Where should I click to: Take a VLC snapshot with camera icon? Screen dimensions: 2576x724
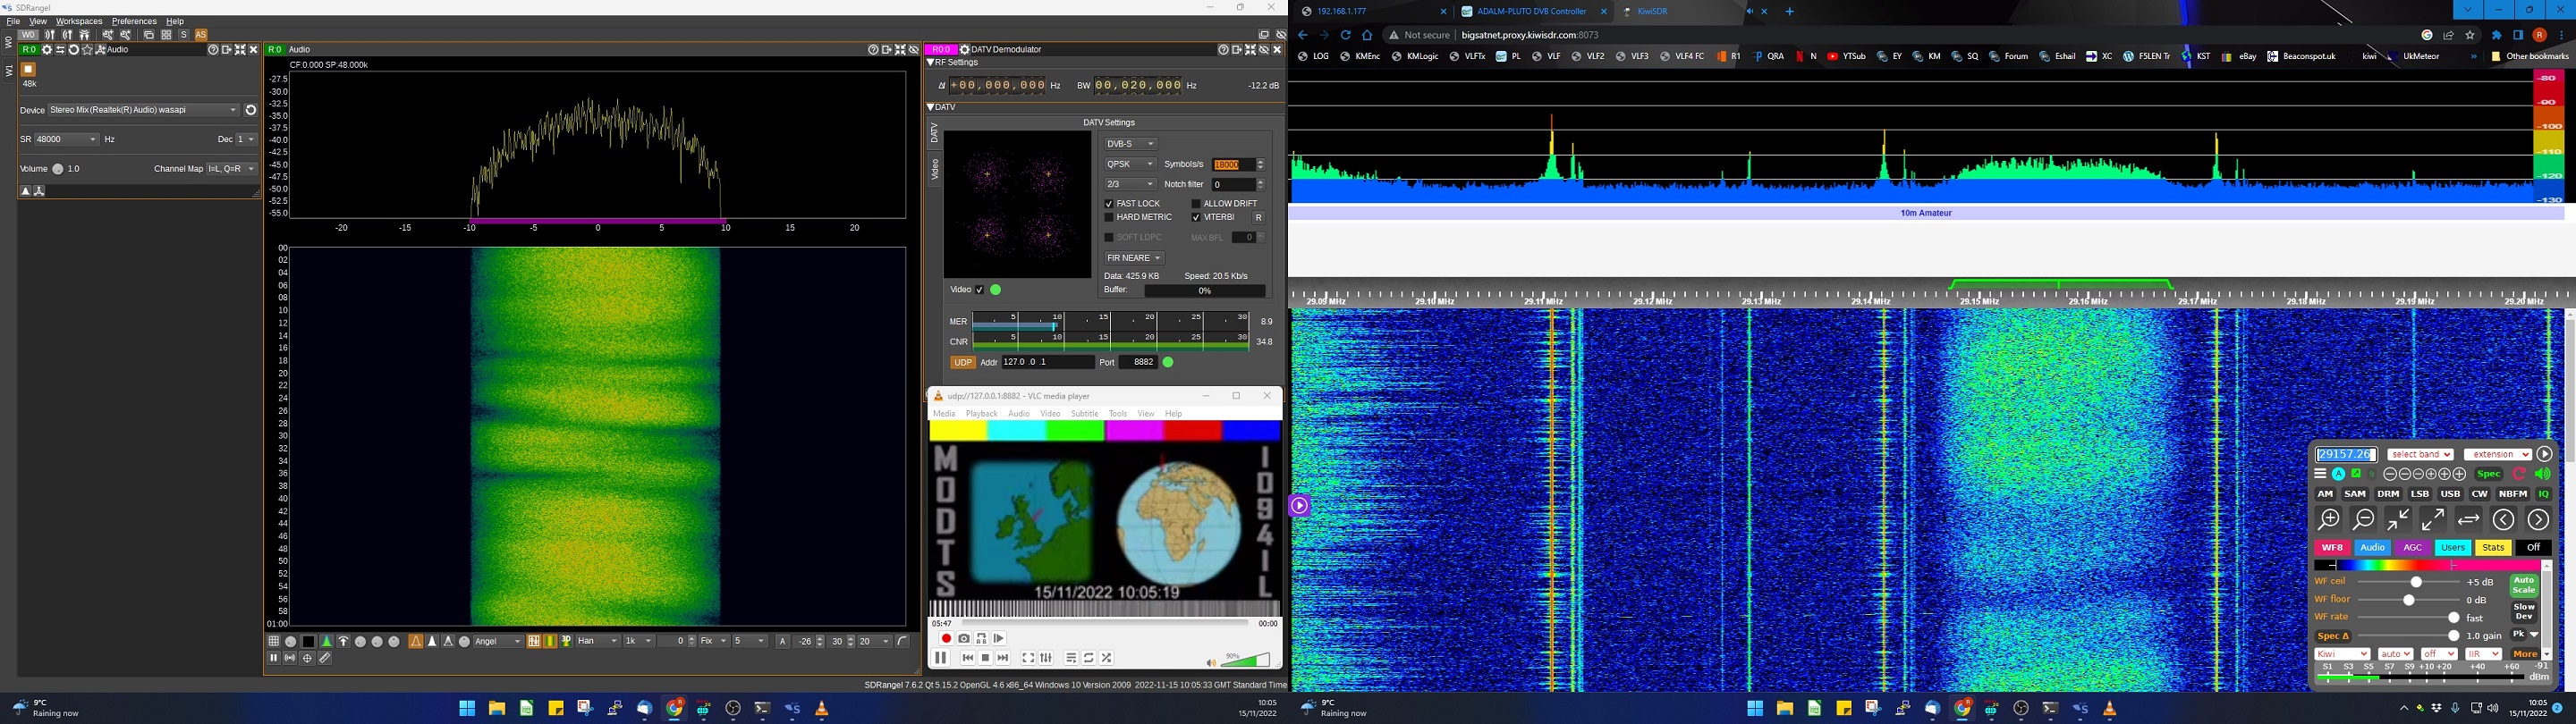(x=964, y=639)
